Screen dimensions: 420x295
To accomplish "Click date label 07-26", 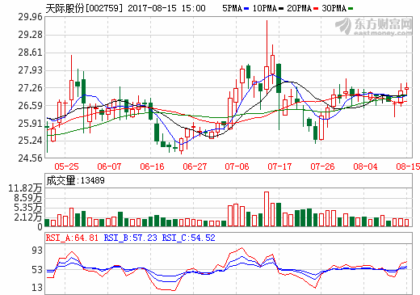I will pyautogui.click(x=322, y=166).
